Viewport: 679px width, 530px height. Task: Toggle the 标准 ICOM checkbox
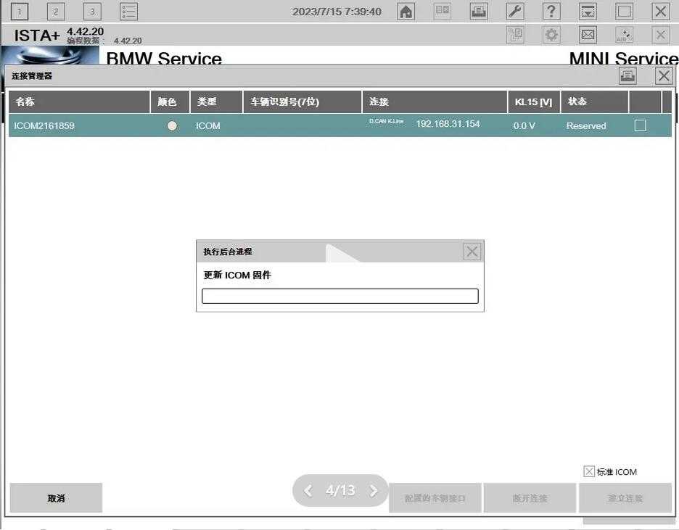pos(589,471)
